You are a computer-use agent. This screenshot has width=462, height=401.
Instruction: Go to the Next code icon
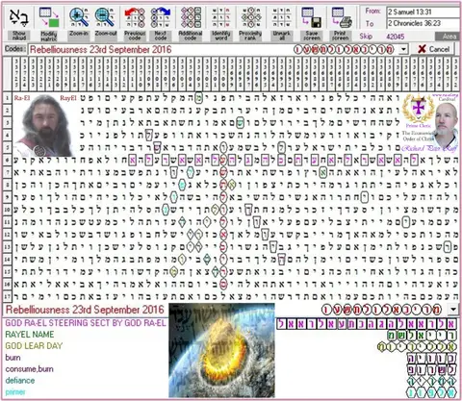click(161, 17)
